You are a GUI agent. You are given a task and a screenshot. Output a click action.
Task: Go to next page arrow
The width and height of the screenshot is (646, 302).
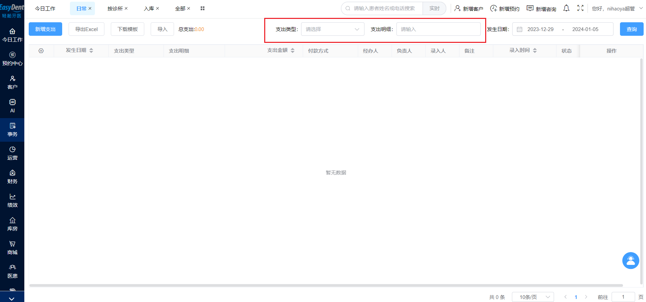586,297
